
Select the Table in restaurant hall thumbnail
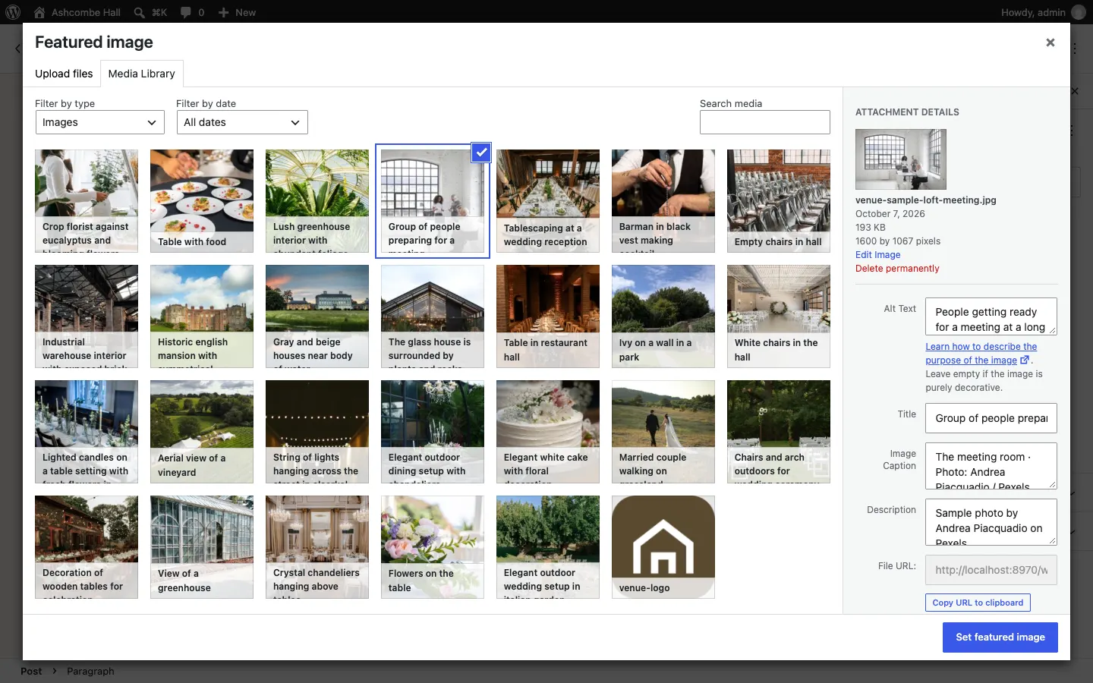click(548, 316)
